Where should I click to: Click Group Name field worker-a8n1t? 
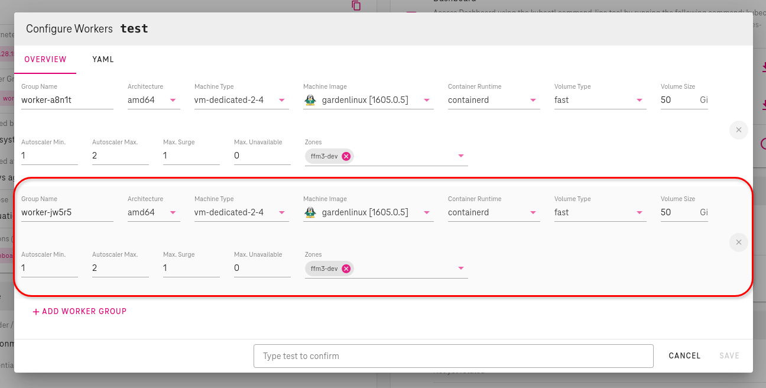point(66,101)
